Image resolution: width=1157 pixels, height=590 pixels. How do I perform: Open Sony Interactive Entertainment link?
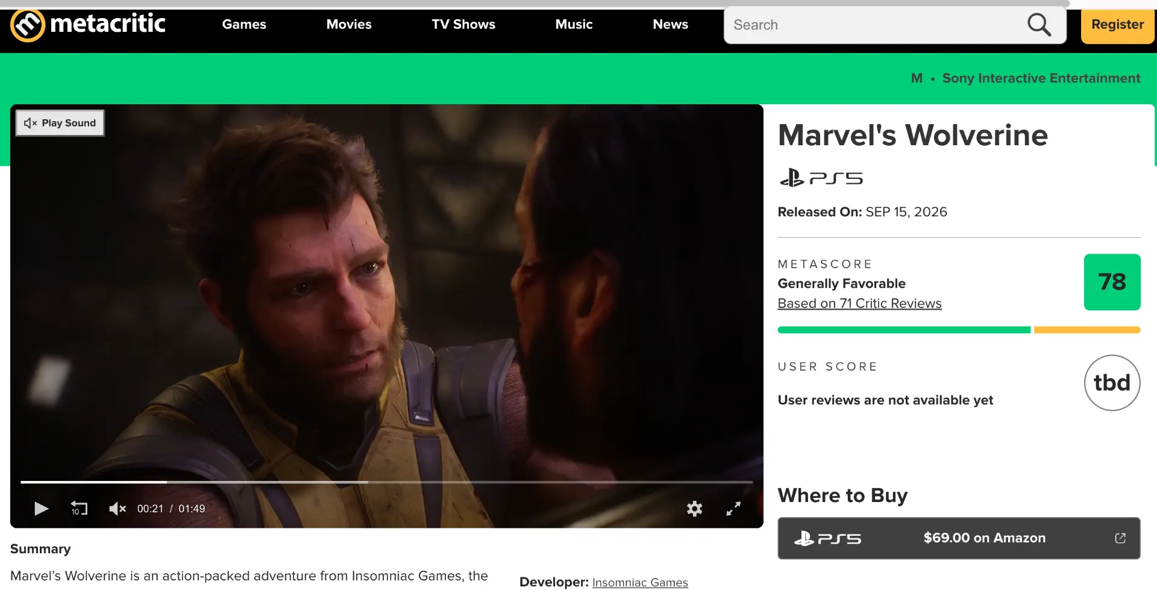coord(1041,78)
